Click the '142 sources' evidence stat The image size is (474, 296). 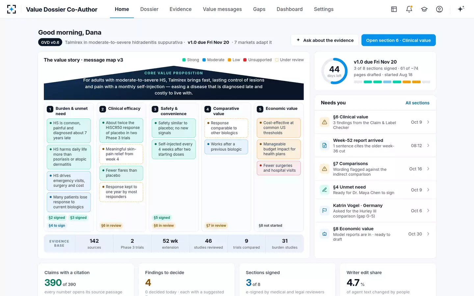[x=94, y=244]
